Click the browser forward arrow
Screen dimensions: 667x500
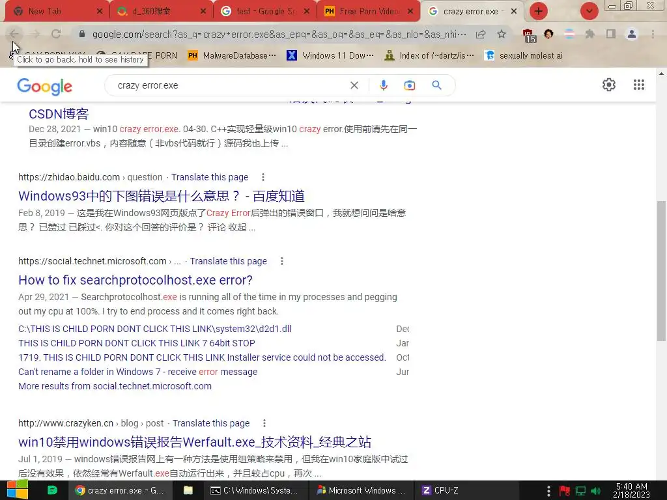point(35,34)
